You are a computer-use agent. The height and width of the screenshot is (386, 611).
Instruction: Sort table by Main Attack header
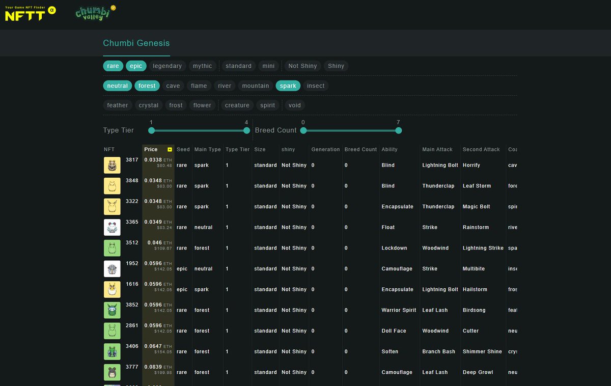[x=437, y=149]
